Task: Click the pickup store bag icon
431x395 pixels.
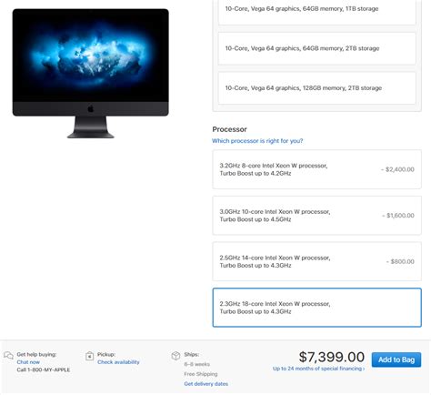Action: click(x=89, y=356)
